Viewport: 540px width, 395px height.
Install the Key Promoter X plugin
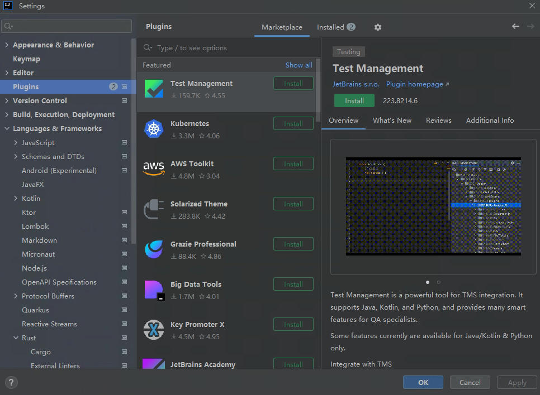pyautogui.click(x=293, y=324)
